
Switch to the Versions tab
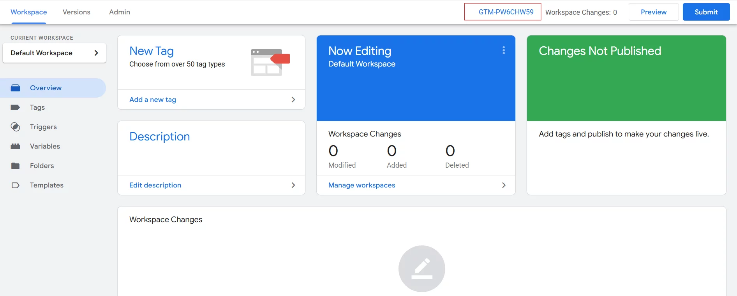pyautogui.click(x=76, y=12)
